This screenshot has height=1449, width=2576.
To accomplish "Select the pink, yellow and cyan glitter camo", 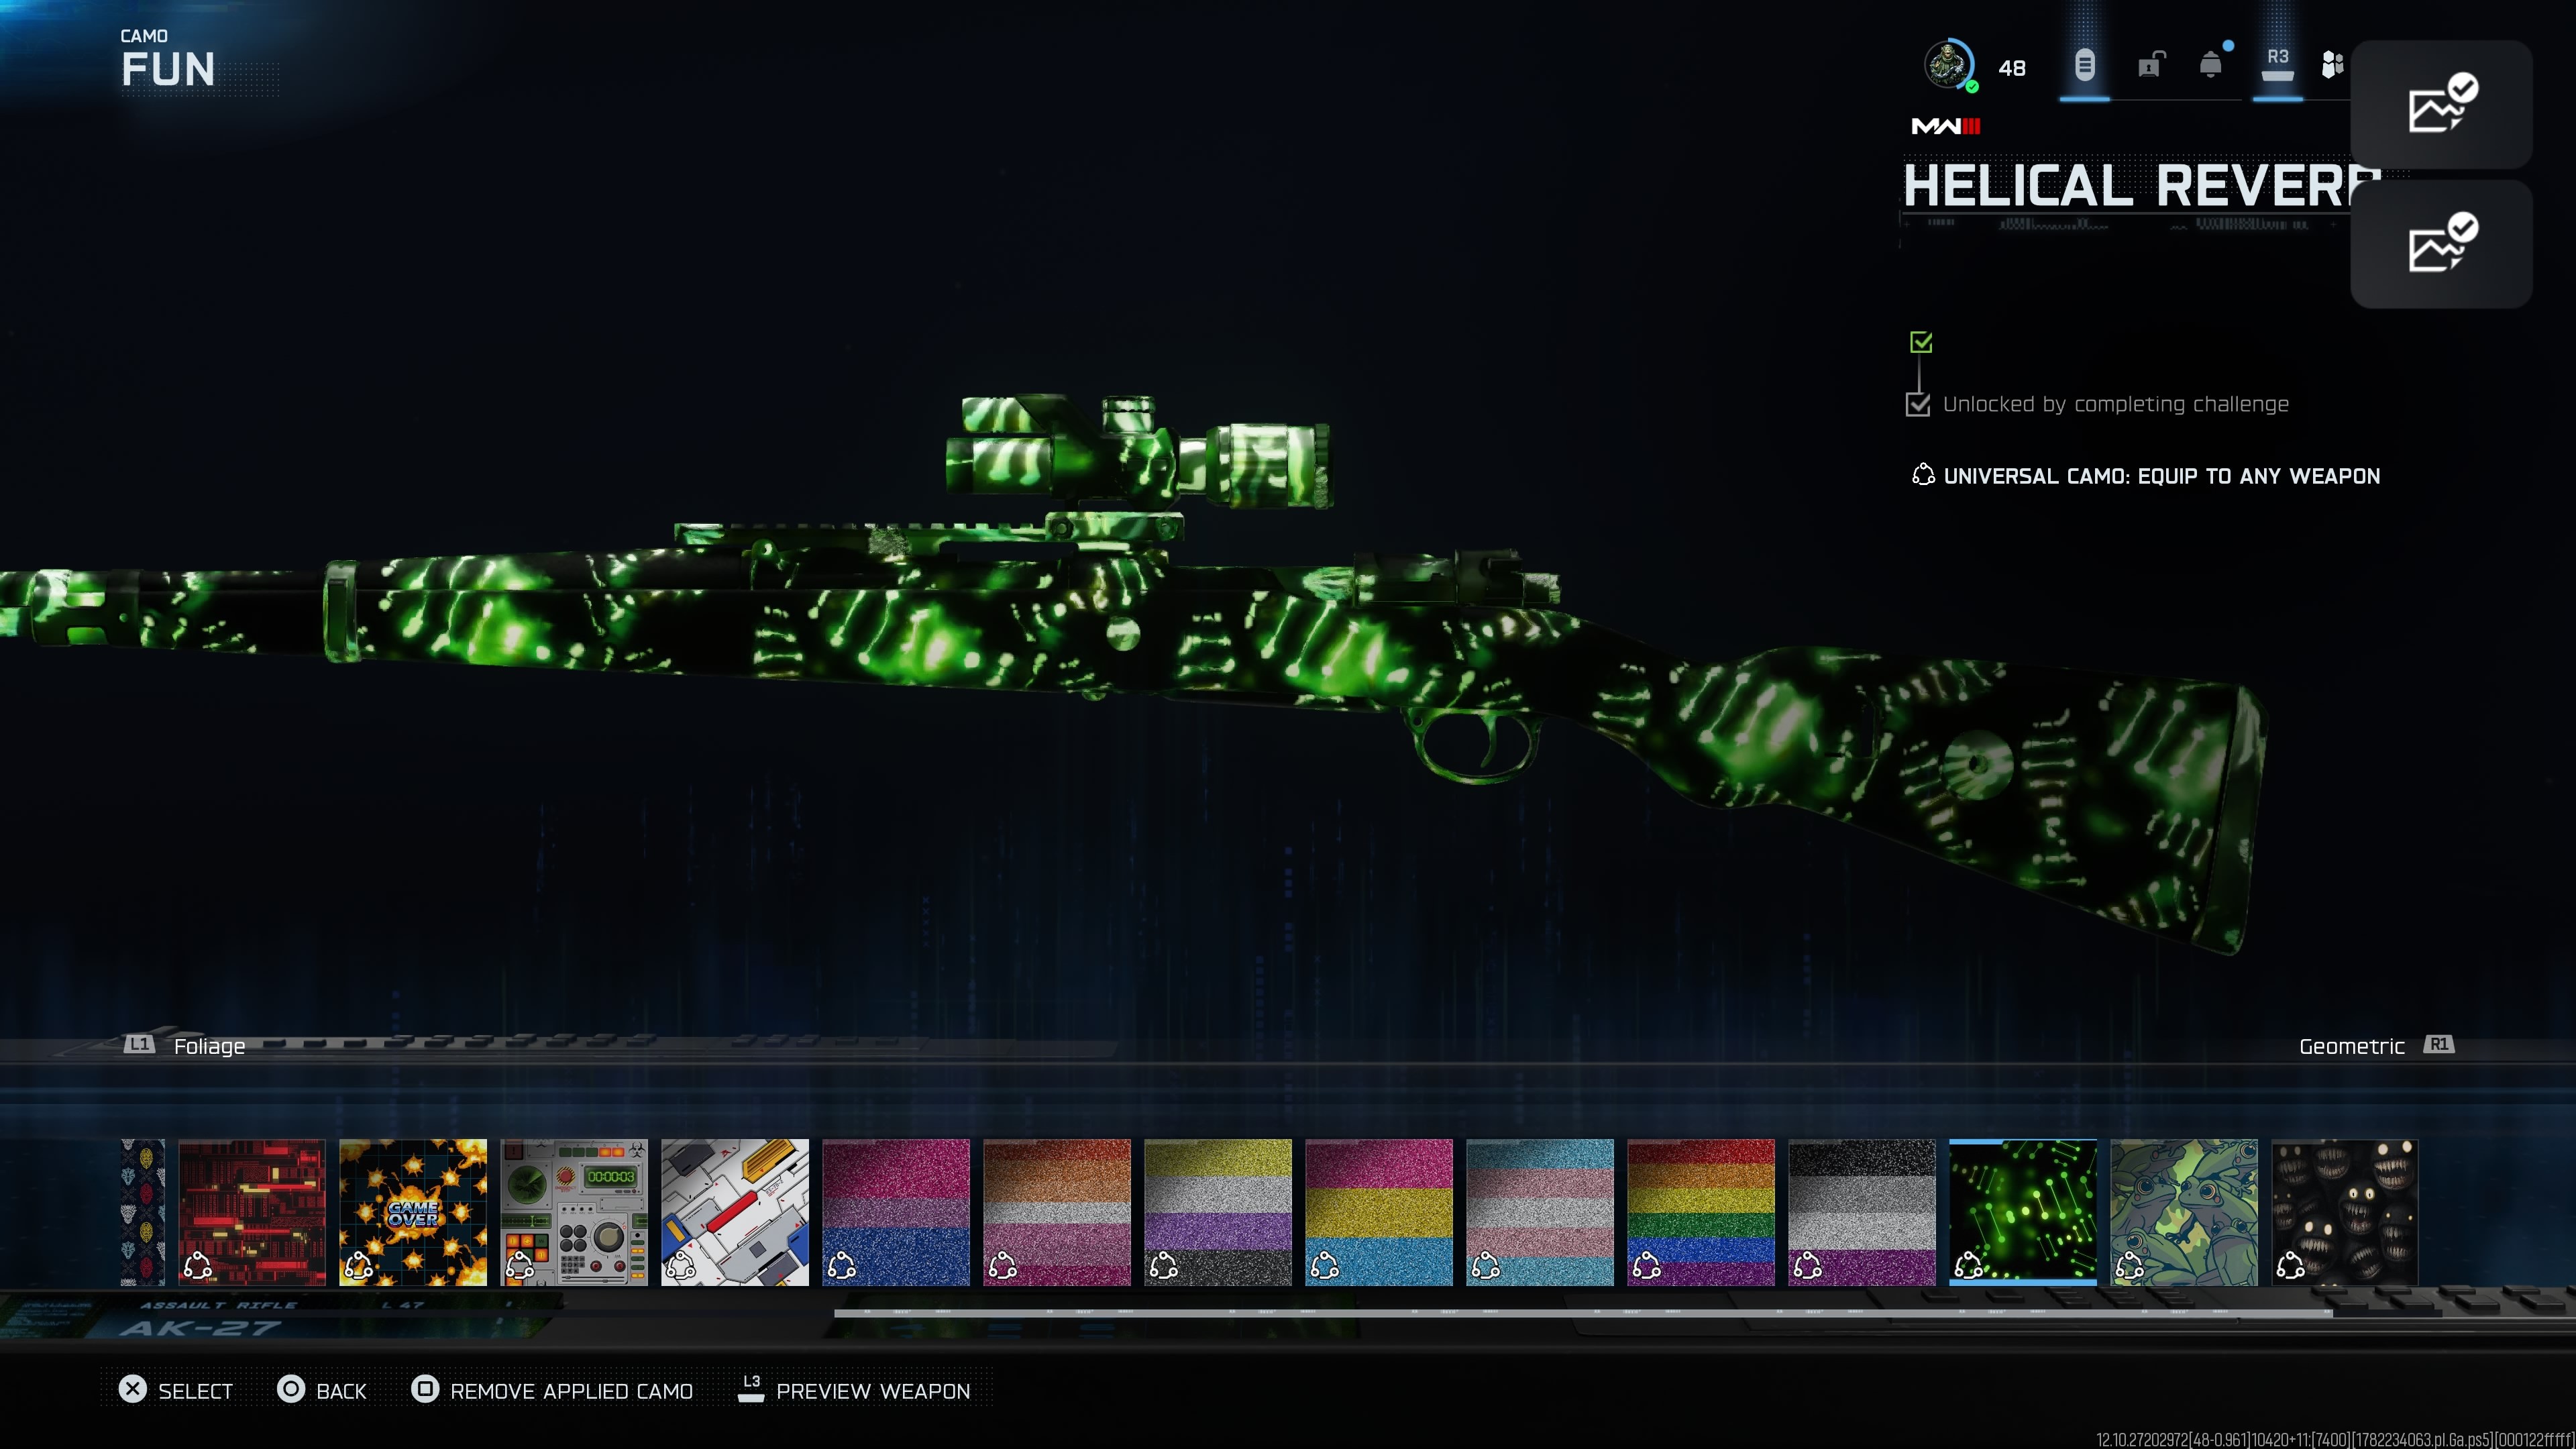I will coord(1379,1212).
